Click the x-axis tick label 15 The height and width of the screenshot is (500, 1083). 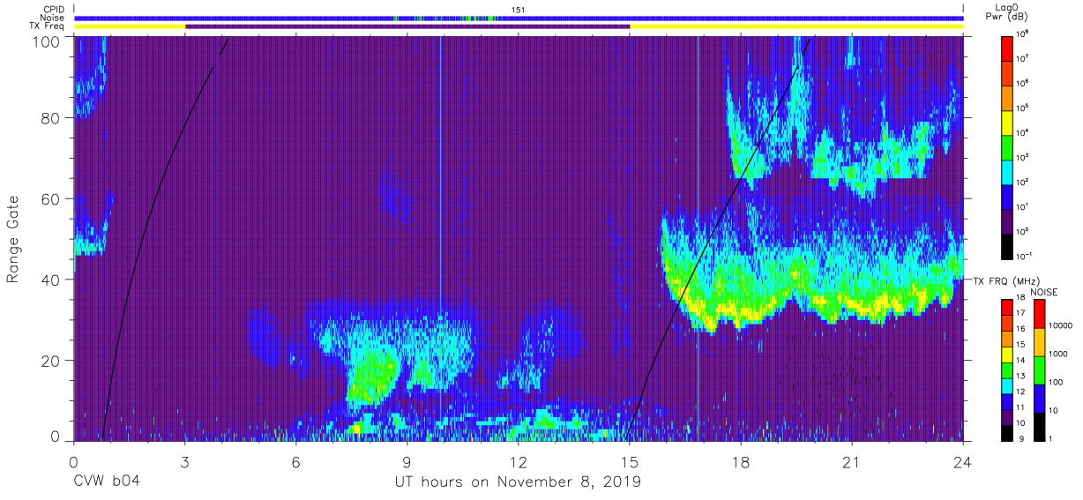point(630,462)
